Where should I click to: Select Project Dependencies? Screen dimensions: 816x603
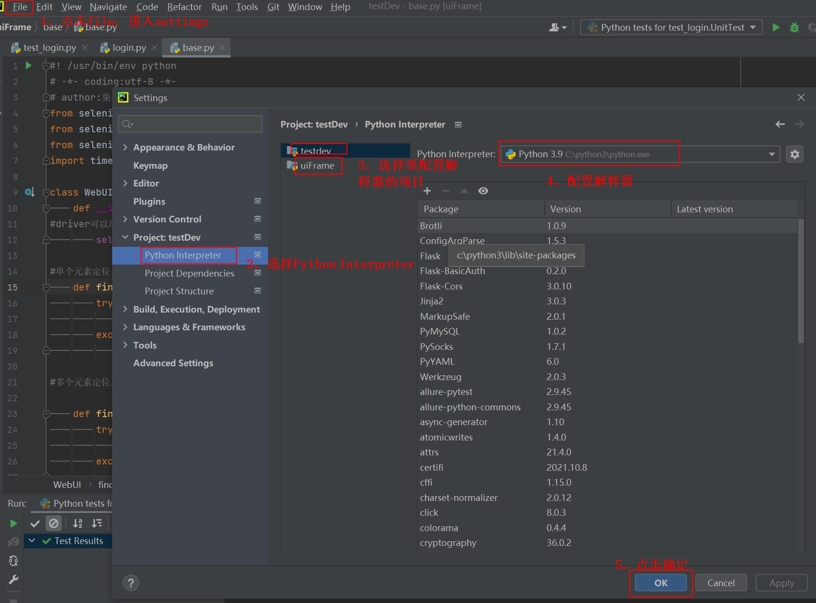click(x=189, y=273)
